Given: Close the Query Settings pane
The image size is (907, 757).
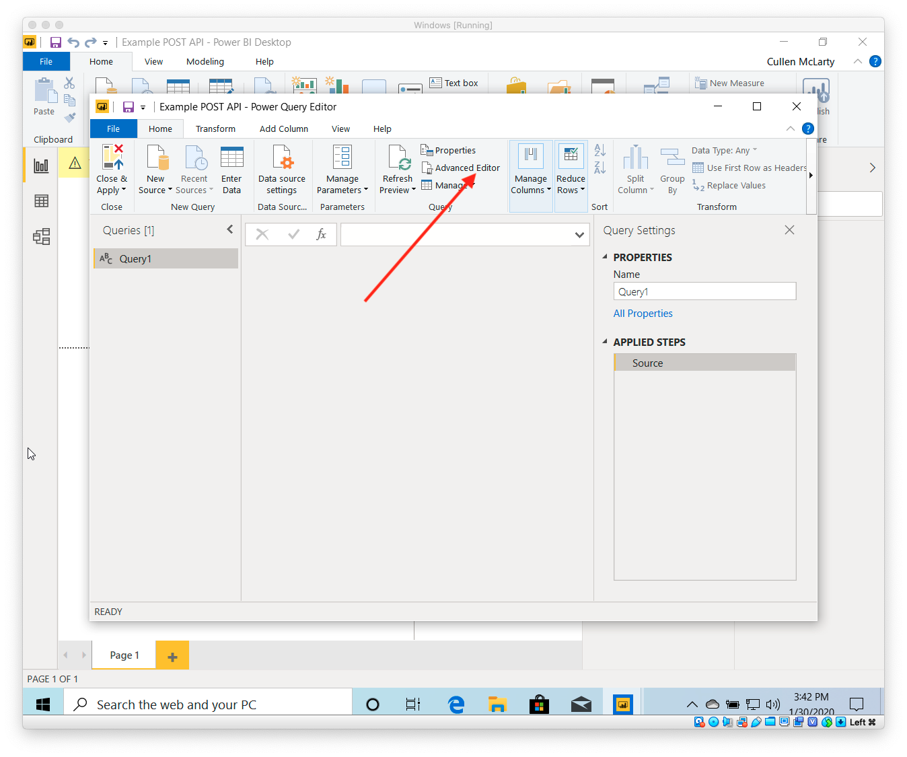Looking at the screenshot, I should (x=790, y=230).
